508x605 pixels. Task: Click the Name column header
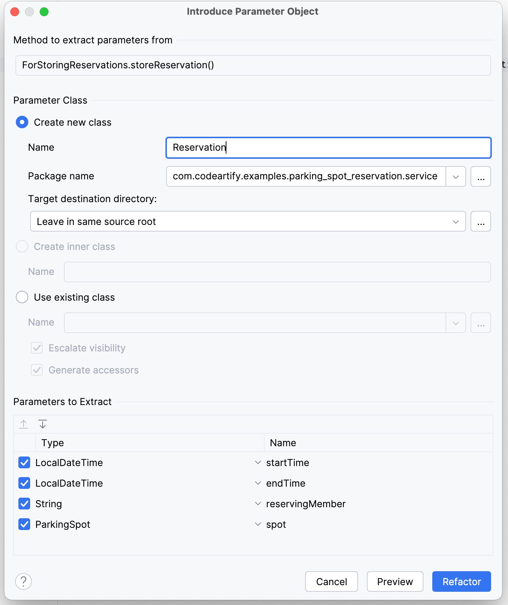pyautogui.click(x=379, y=443)
